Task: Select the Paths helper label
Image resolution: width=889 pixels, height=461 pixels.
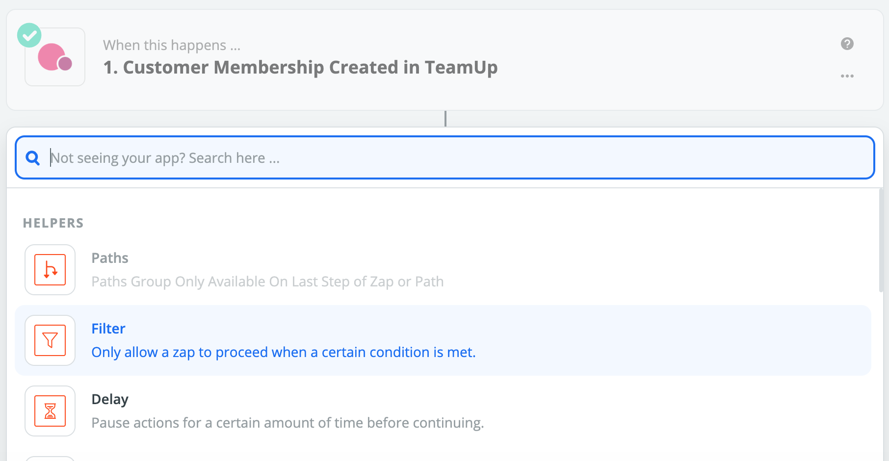Action: click(110, 258)
